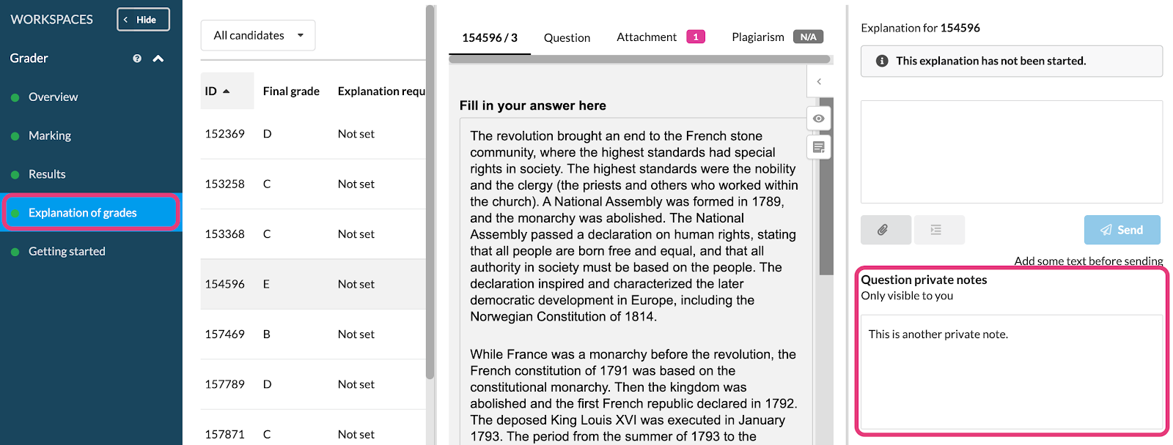The image size is (1173, 445).
Task: Collapse the Grader section chevron
Action: click(x=158, y=59)
